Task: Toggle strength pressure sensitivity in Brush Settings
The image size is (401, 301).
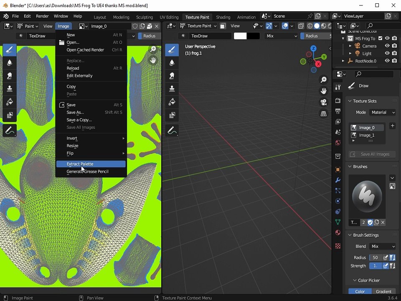Action: (386, 266)
